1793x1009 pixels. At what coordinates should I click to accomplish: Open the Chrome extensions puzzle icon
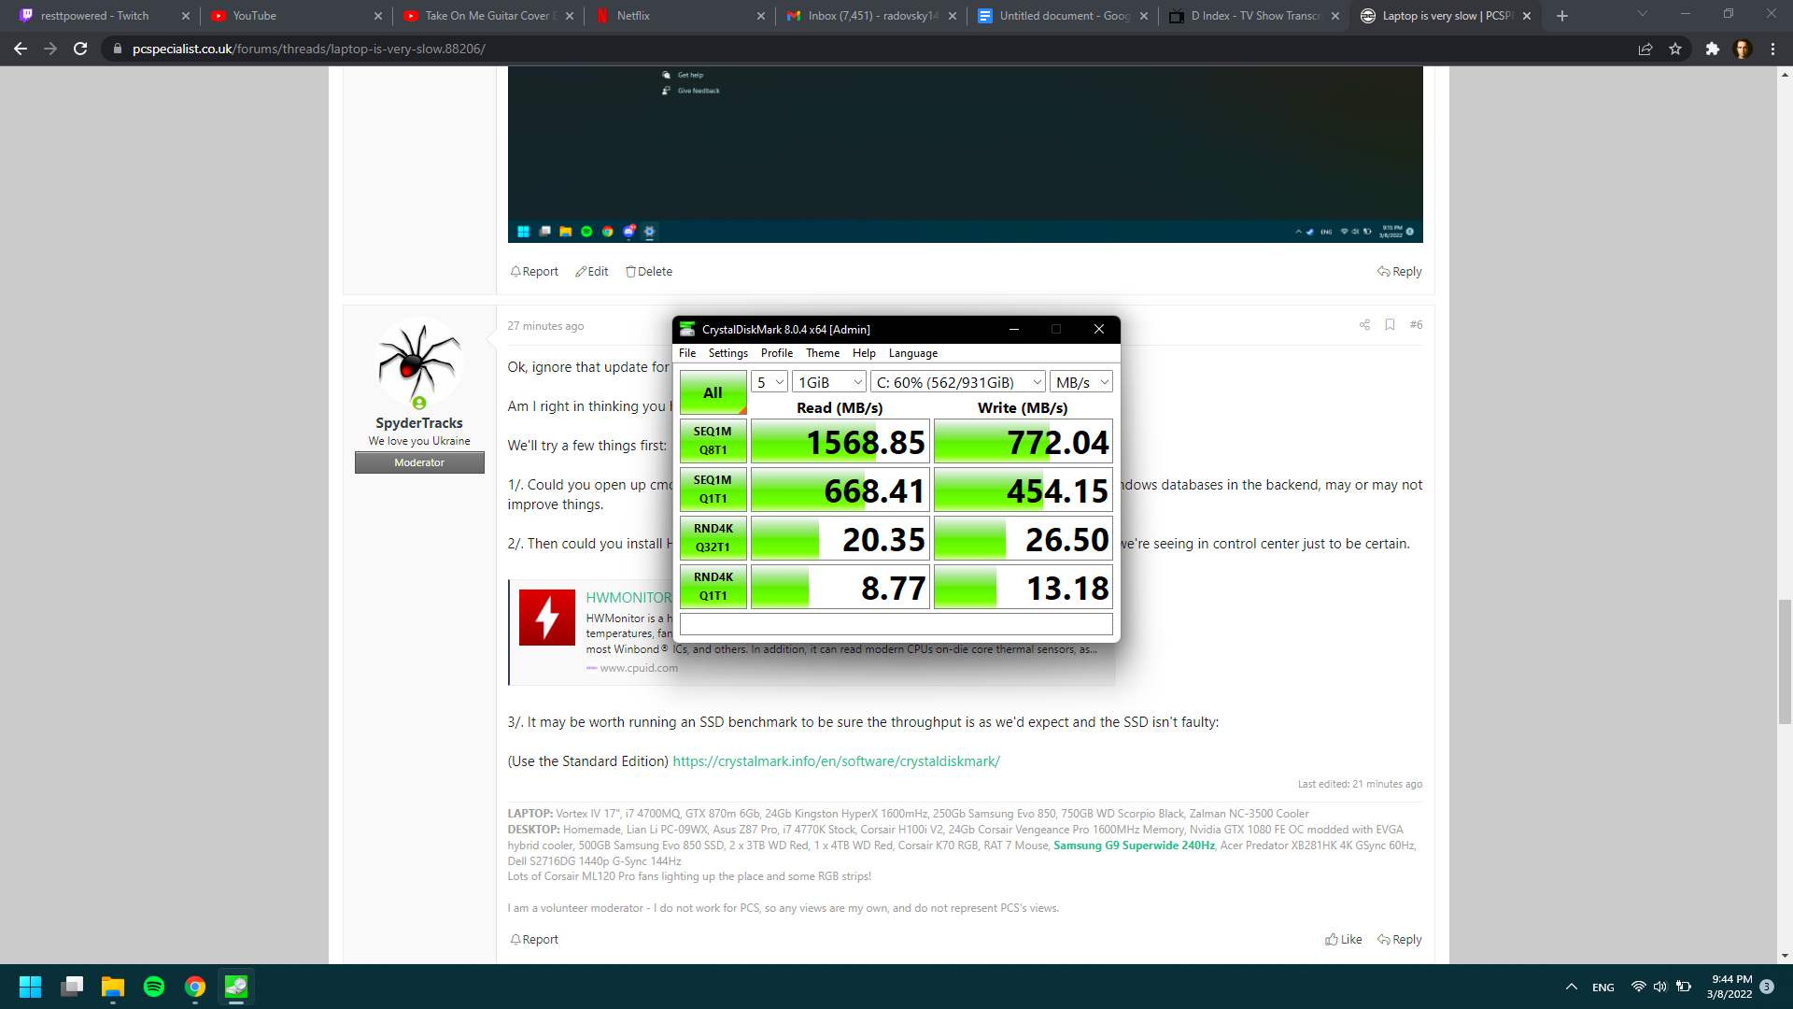(x=1712, y=49)
